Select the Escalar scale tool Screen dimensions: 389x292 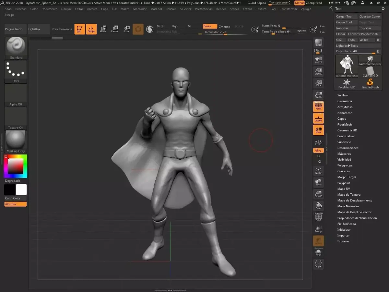click(x=115, y=29)
